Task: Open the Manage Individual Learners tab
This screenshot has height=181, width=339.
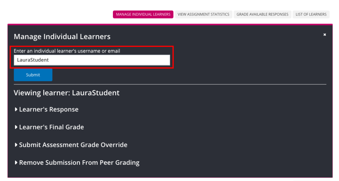Action: [x=143, y=14]
